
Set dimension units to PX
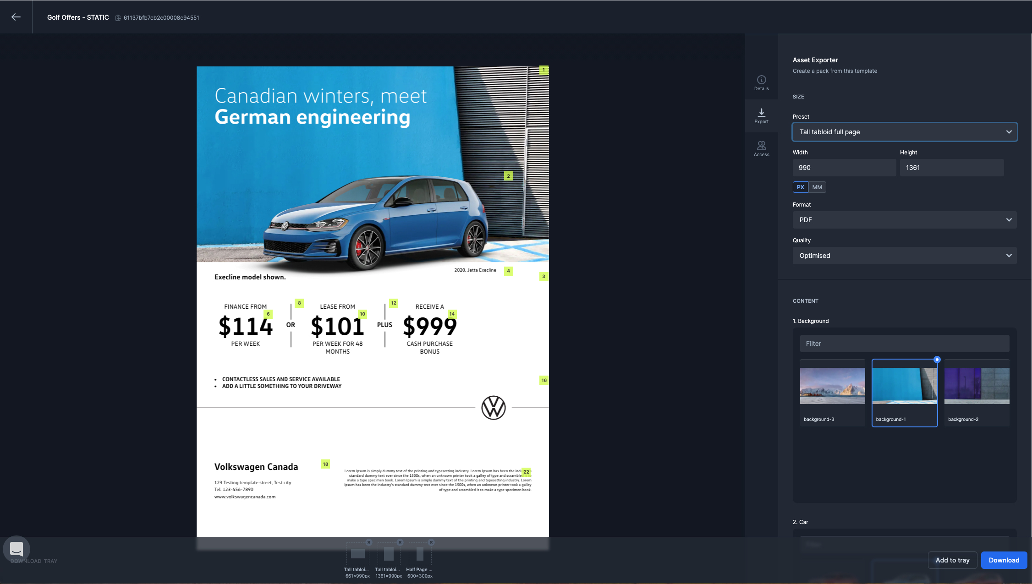800,187
